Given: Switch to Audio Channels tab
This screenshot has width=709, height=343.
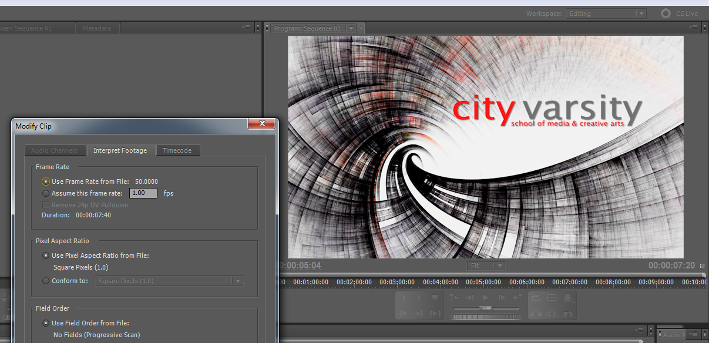Looking at the screenshot, I should coord(54,150).
